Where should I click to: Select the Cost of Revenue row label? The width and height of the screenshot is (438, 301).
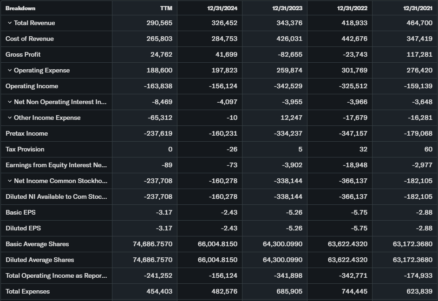(30, 39)
